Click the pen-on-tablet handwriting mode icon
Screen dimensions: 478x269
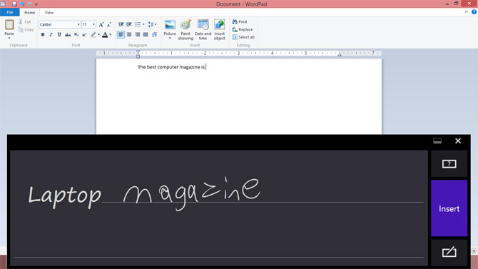point(449,252)
